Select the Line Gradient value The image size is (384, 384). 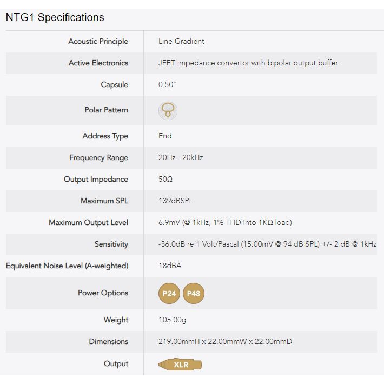(x=181, y=41)
